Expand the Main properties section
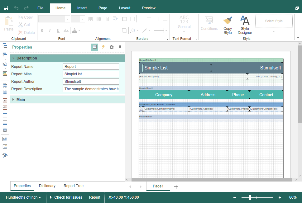This screenshot has width=302, height=203. point(13,100)
